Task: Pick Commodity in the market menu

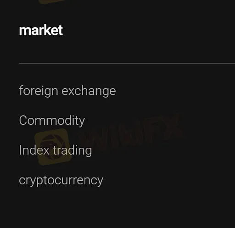Action: pyautogui.click(x=52, y=121)
